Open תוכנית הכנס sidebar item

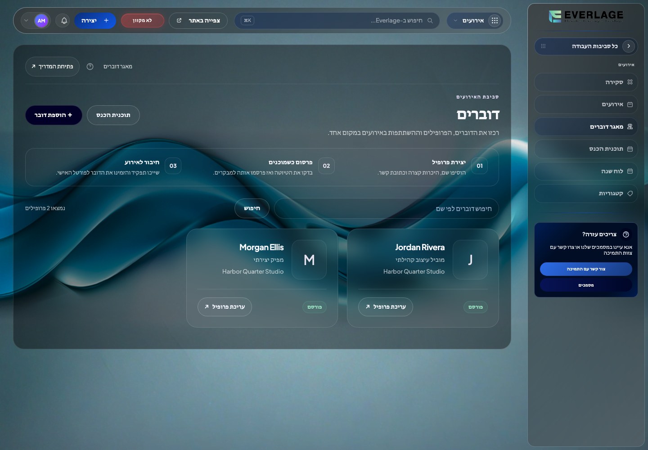(586, 149)
